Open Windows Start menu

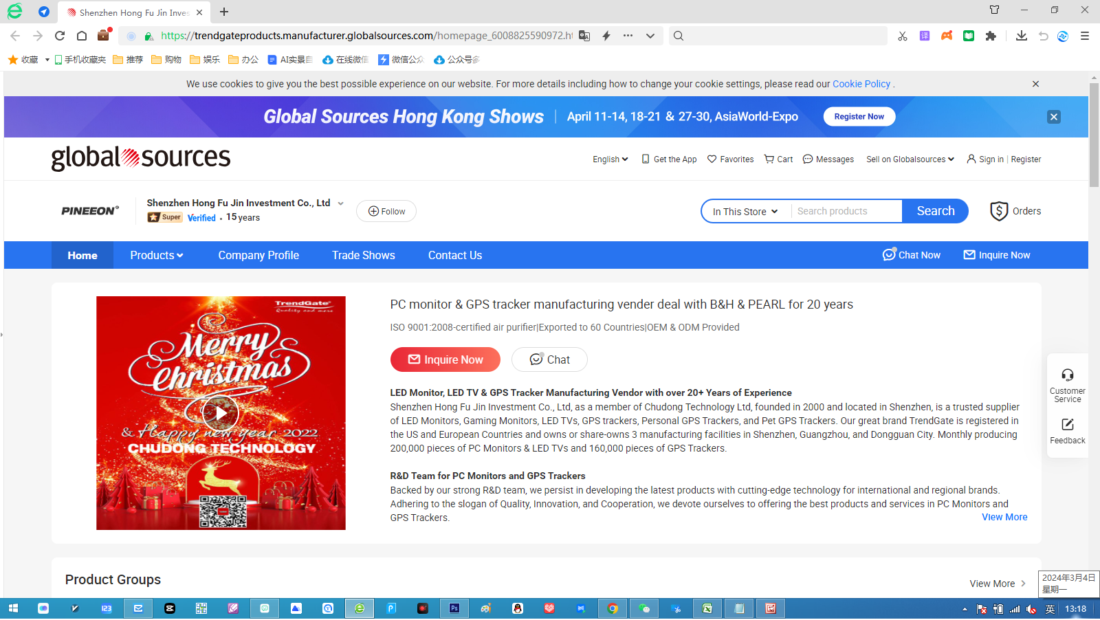[13, 608]
